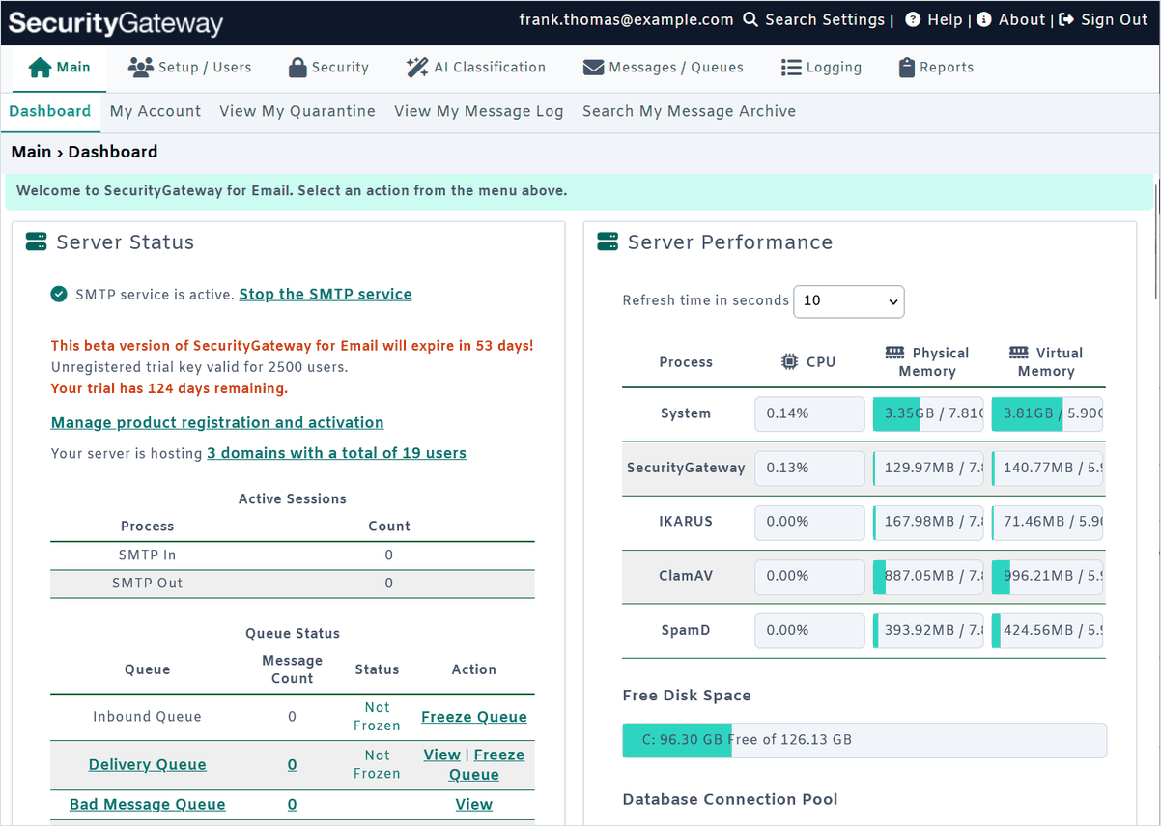1161x826 pixels.
Task: Click the frank.thomas@example.com account text
Action: (626, 19)
